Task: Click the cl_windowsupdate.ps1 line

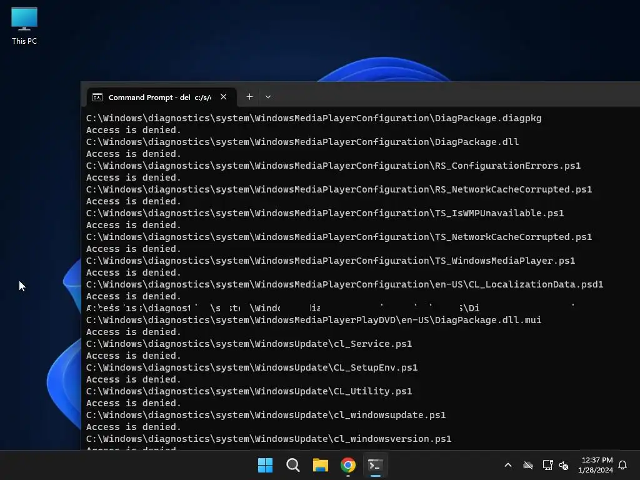Action: pos(266,415)
